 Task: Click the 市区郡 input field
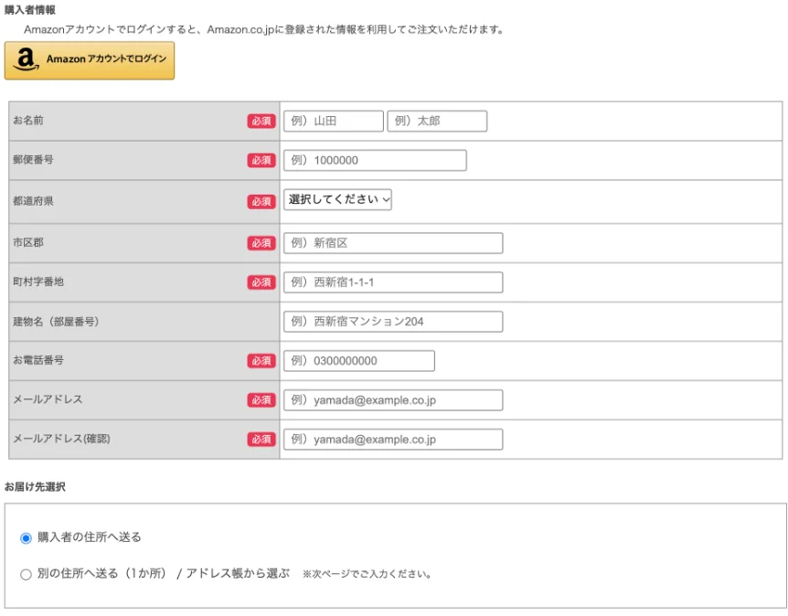(393, 243)
